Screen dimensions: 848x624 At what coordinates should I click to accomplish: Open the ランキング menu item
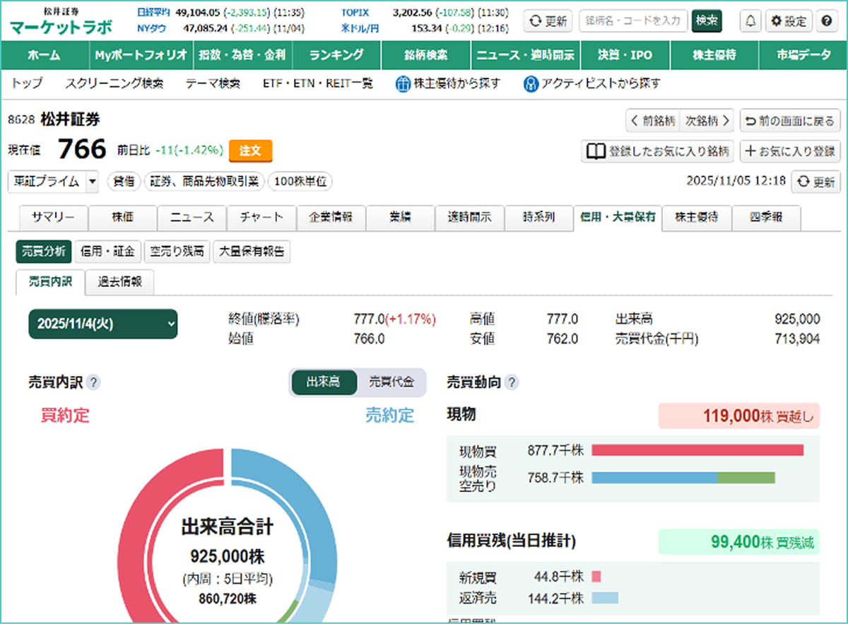pyautogui.click(x=336, y=55)
